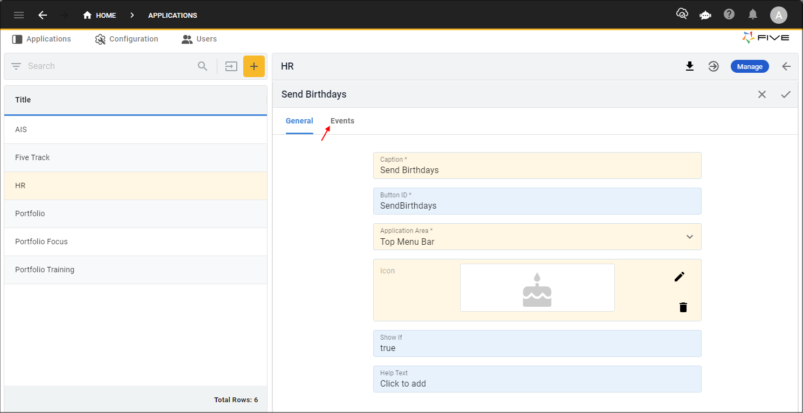The image size is (803, 413).
Task: Open the help question mark icon
Action: 729,14
